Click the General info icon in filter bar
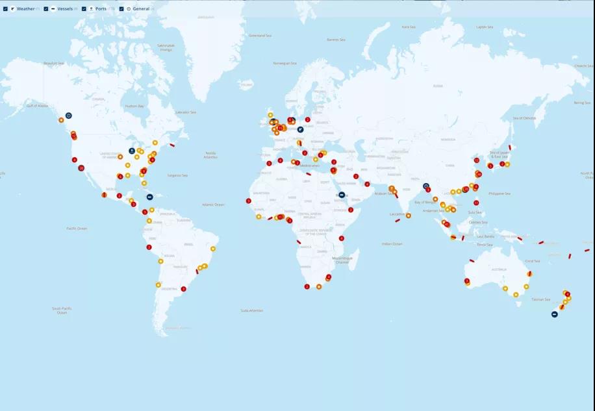The width and height of the screenshot is (595, 411). [x=129, y=9]
